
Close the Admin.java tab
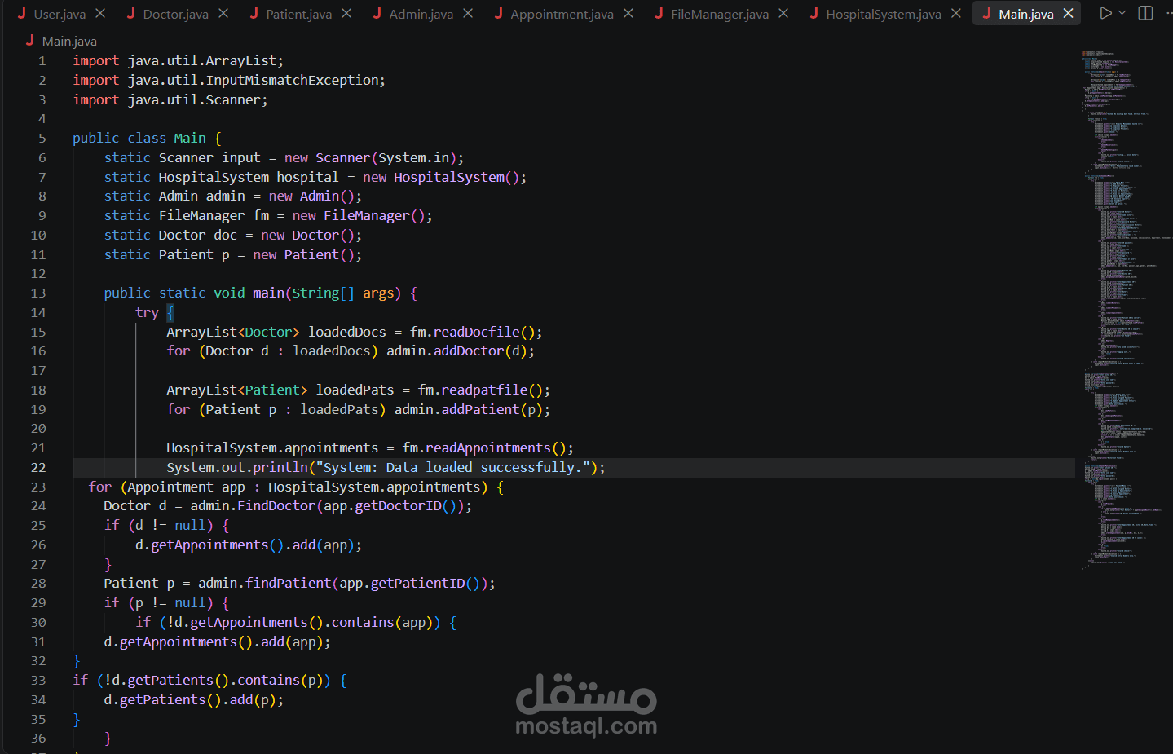click(x=468, y=14)
